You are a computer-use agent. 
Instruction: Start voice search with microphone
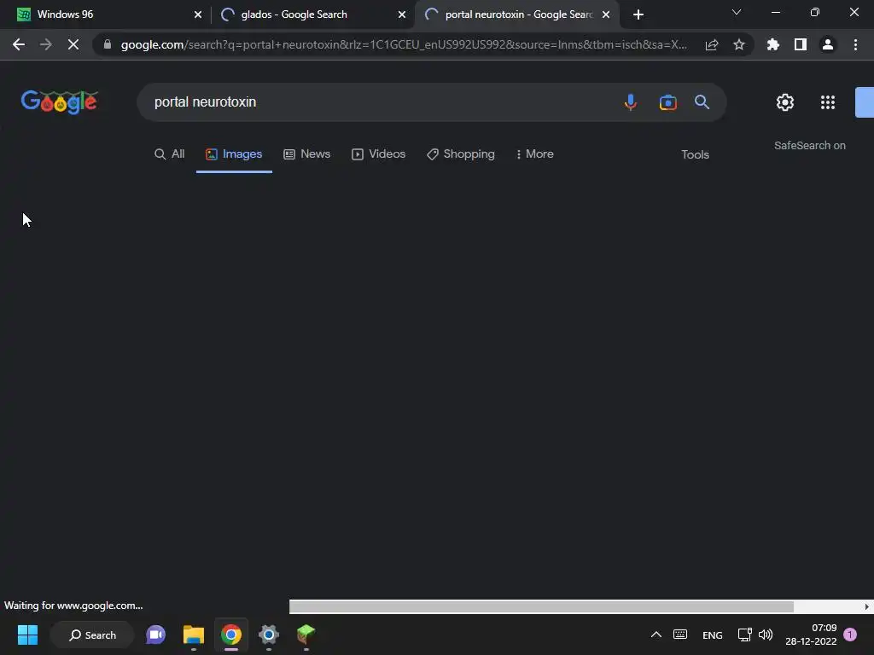pos(631,102)
